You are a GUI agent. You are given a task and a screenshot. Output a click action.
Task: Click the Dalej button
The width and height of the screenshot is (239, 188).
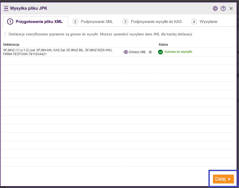[223, 179]
